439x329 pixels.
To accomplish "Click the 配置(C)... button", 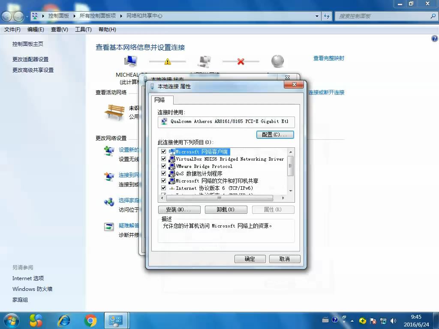I will (275, 135).
